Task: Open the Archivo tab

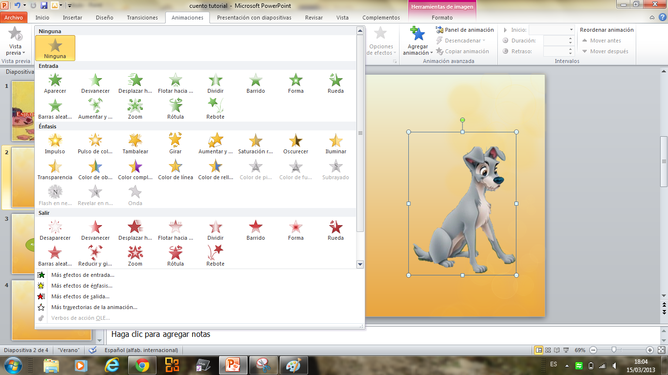Action: pyautogui.click(x=14, y=18)
